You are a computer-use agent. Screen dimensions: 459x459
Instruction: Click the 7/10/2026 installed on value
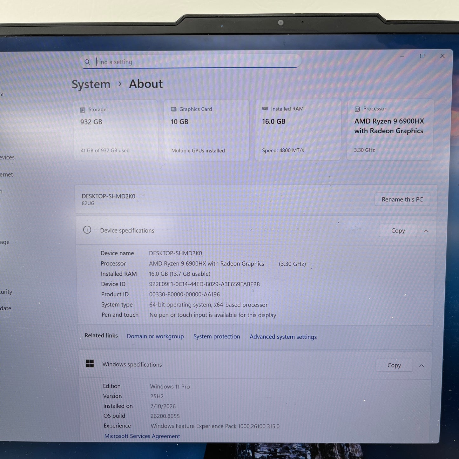pyautogui.click(x=163, y=406)
